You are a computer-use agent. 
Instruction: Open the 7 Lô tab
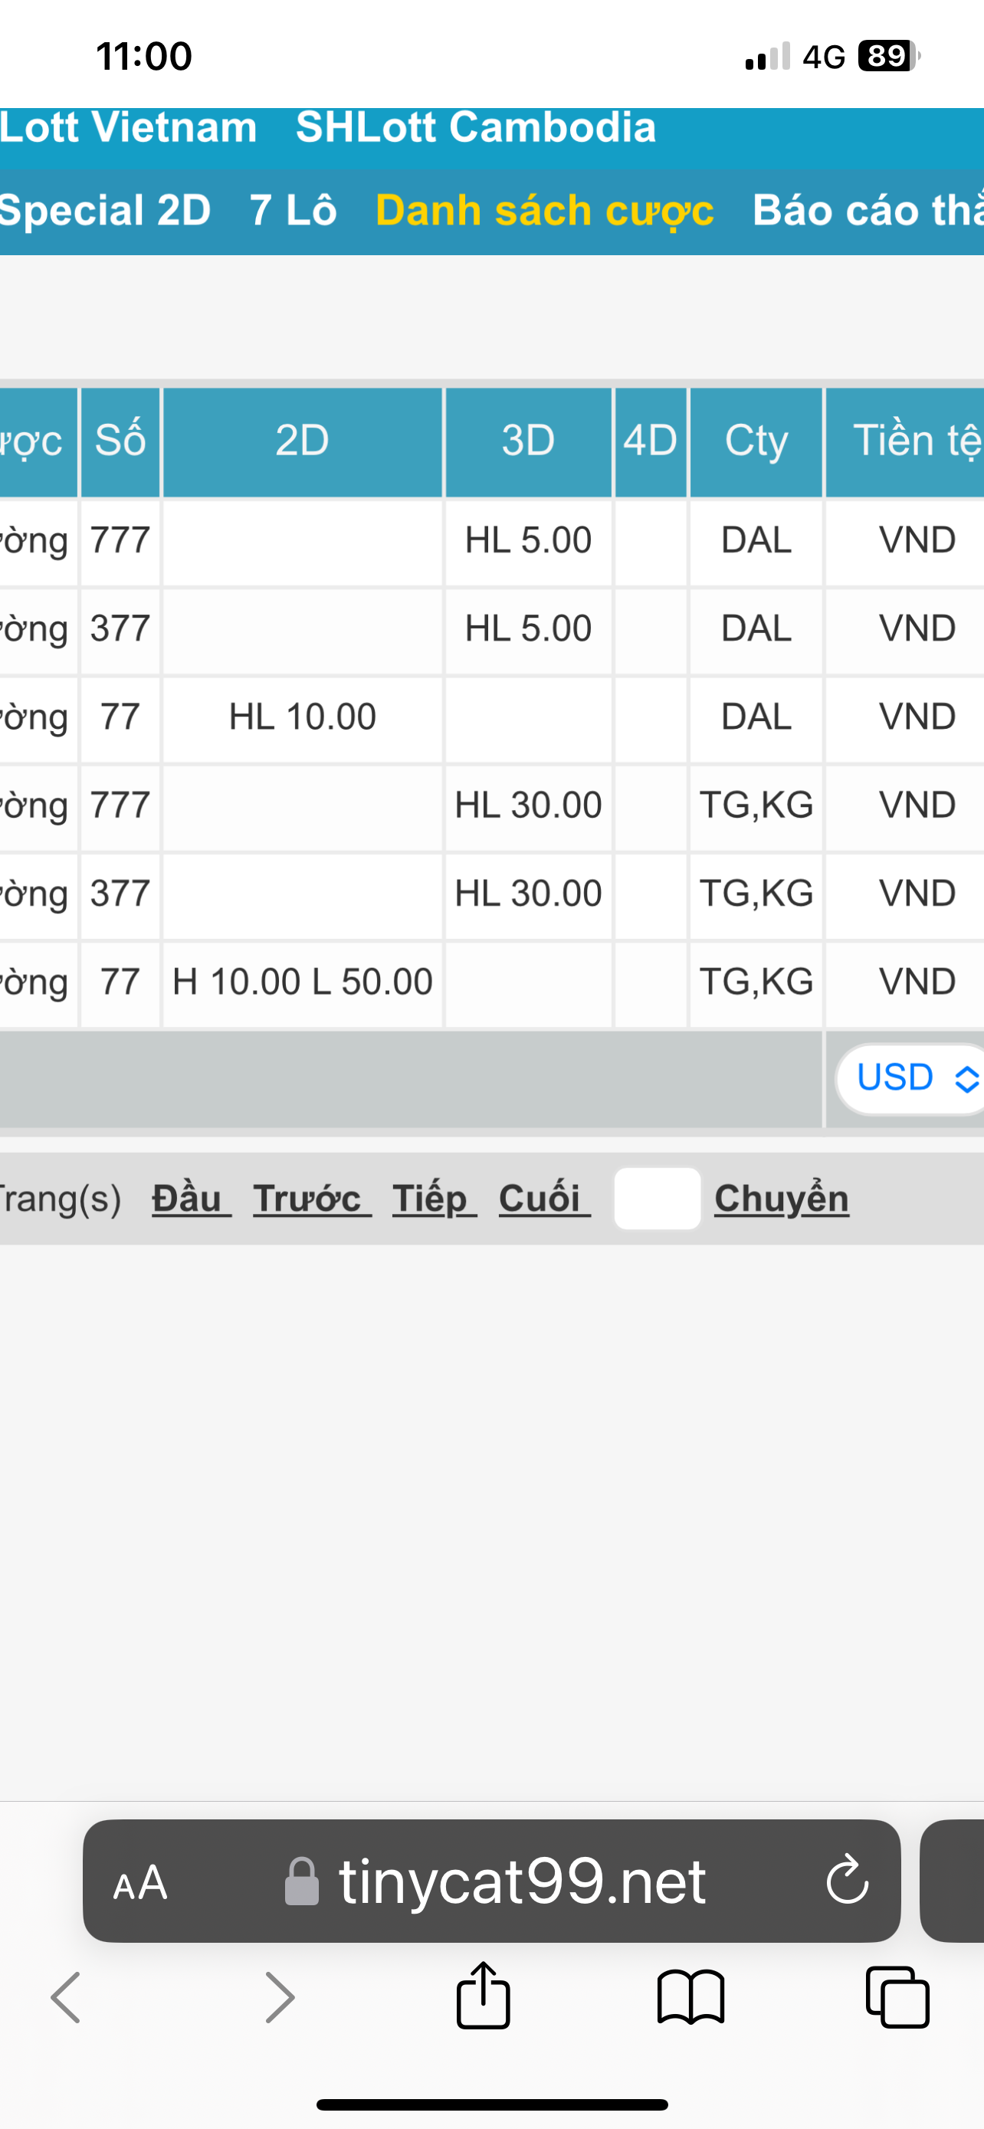tap(293, 210)
